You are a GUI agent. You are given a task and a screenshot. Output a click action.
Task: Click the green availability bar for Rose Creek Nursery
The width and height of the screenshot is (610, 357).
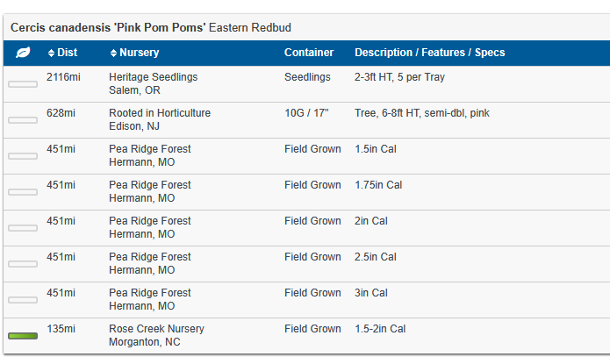(x=23, y=336)
